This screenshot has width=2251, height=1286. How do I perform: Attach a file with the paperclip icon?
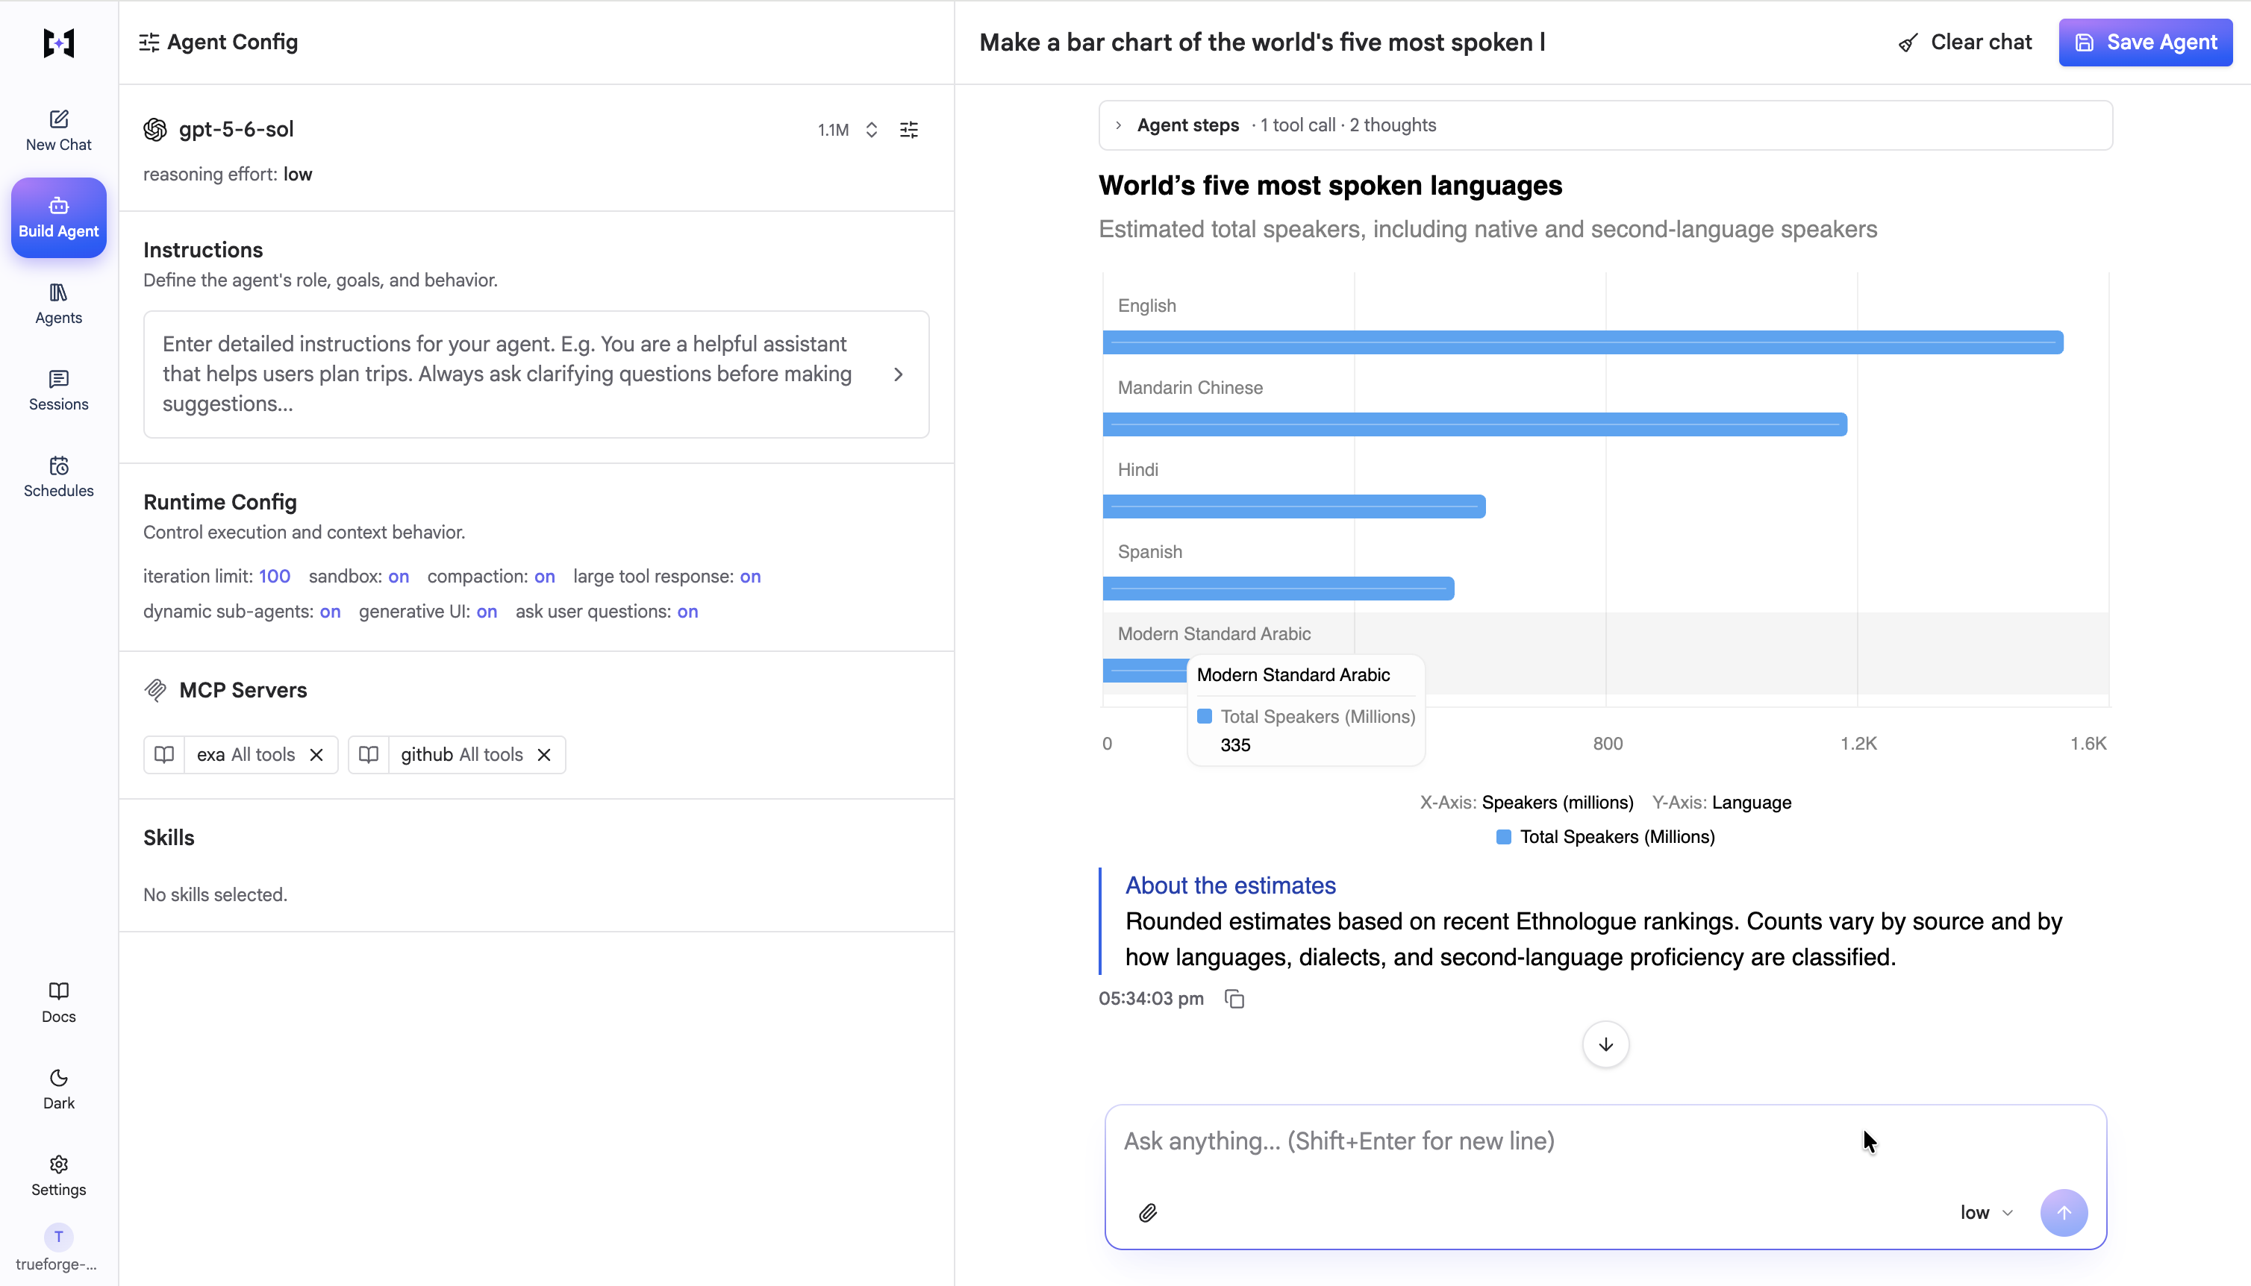[x=1148, y=1213]
